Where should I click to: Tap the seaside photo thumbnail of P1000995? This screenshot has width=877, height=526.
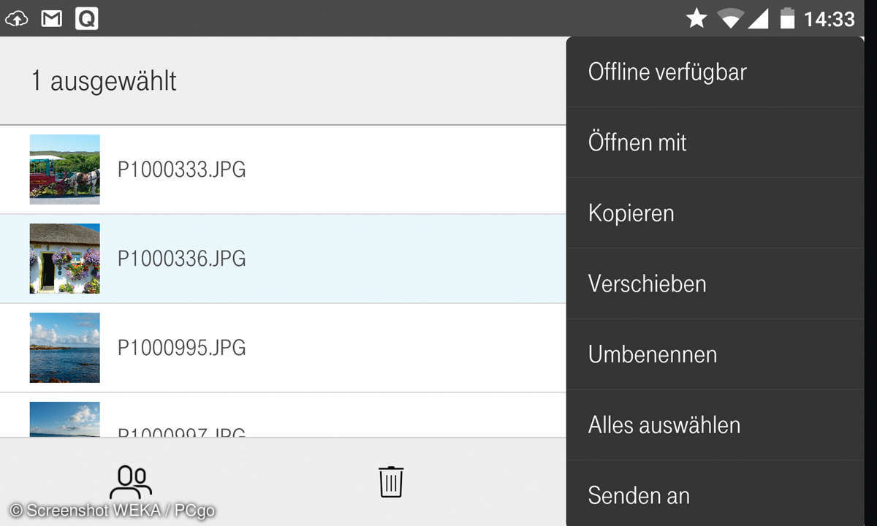(65, 348)
